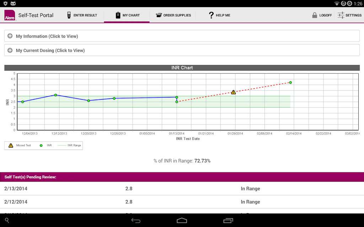Tap Android home navigation button
This screenshot has width=364, height=227.
tap(182, 221)
